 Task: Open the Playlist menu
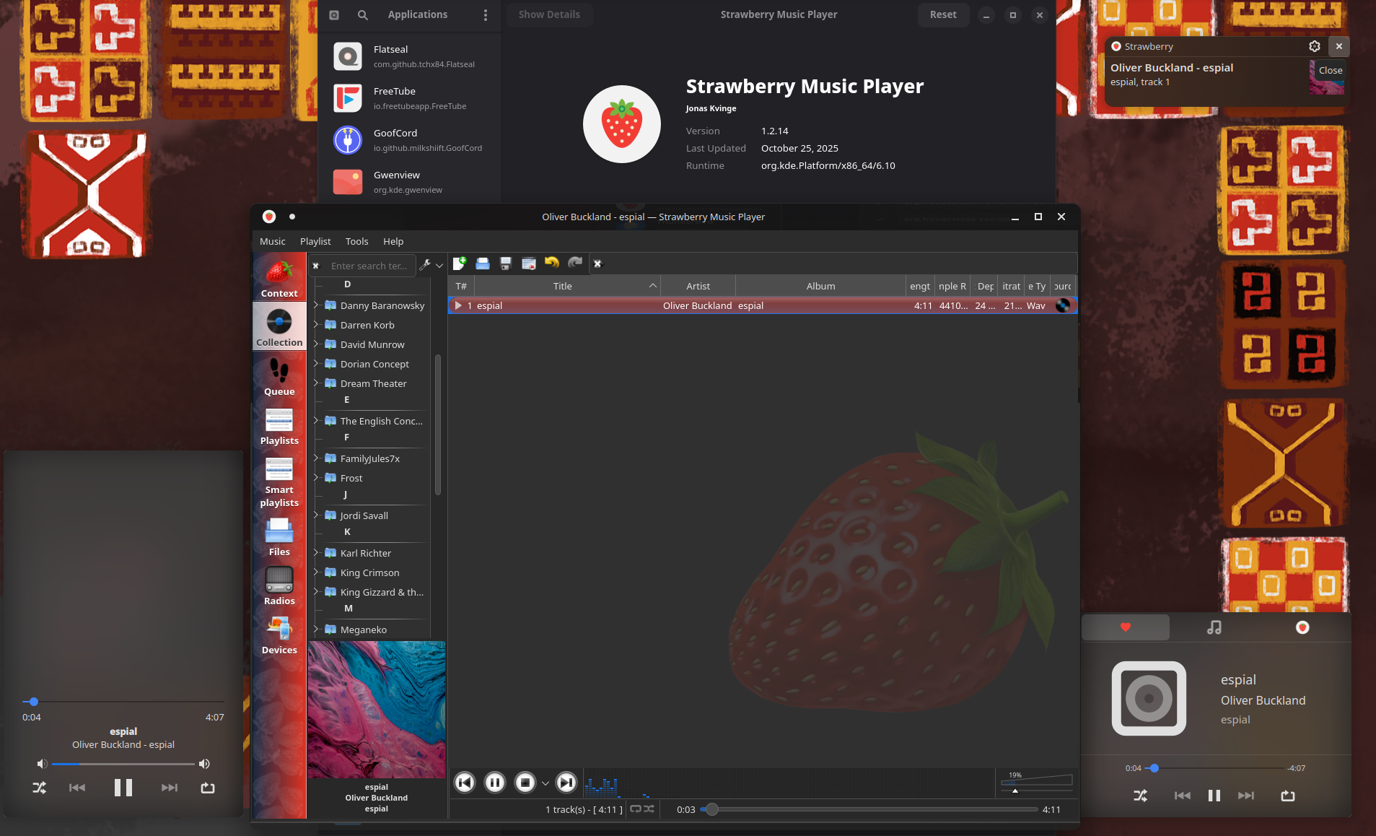coord(315,241)
